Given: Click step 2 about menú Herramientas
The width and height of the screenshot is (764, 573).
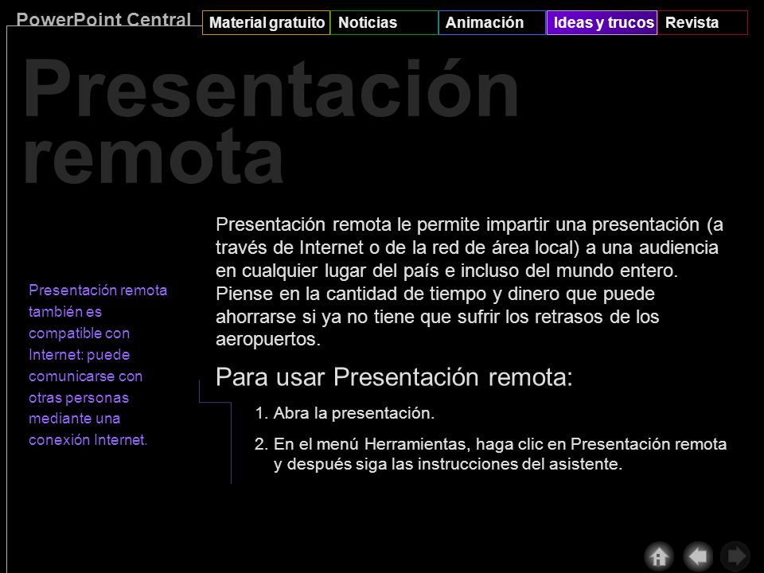Looking at the screenshot, I should (x=491, y=454).
